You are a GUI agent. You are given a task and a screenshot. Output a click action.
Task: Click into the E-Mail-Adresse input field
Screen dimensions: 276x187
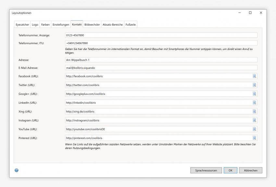(x=161, y=68)
